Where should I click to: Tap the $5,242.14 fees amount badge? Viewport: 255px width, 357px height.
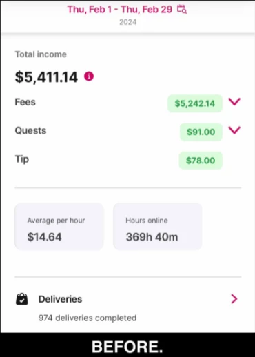[x=195, y=103]
